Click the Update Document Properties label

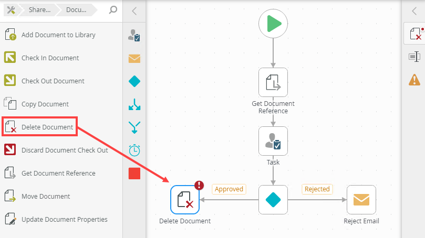point(64,219)
